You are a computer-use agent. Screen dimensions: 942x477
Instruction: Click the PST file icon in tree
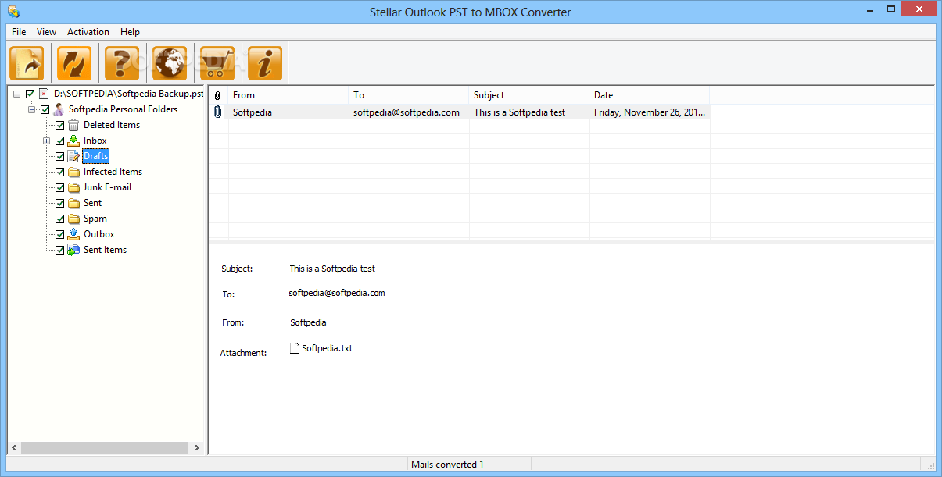point(44,94)
